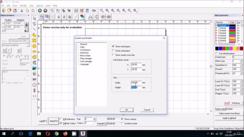Tick Use default param checkbox

pos(217,53)
